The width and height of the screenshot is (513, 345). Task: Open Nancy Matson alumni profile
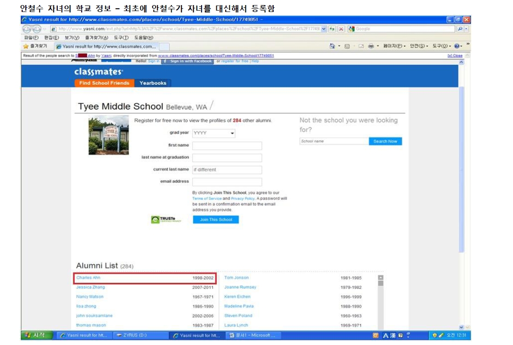coord(89,297)
